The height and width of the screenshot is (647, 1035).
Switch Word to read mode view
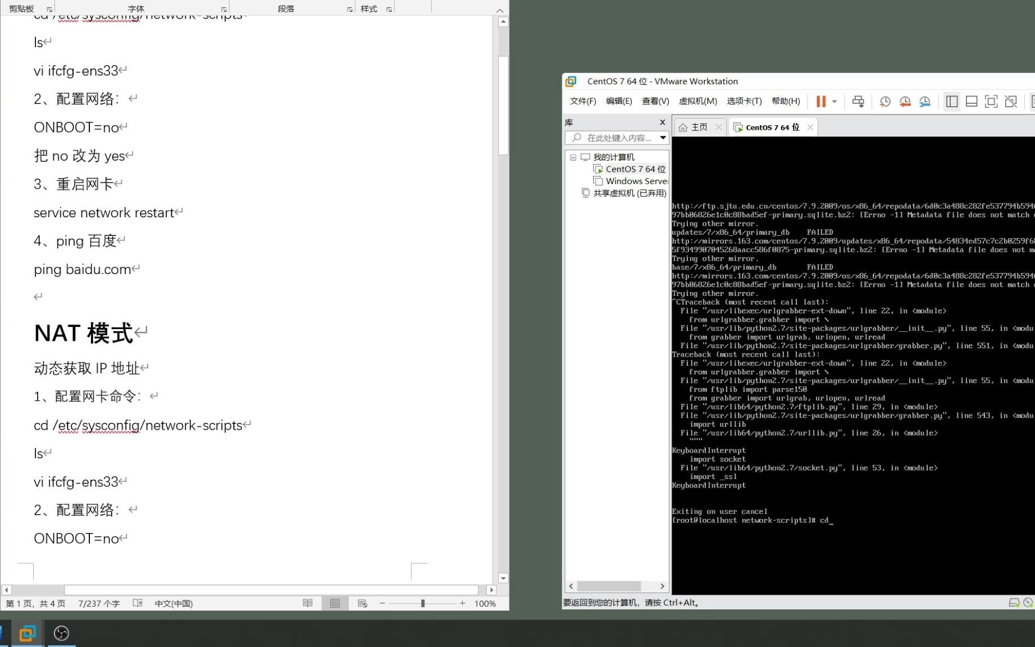point(307,603)
